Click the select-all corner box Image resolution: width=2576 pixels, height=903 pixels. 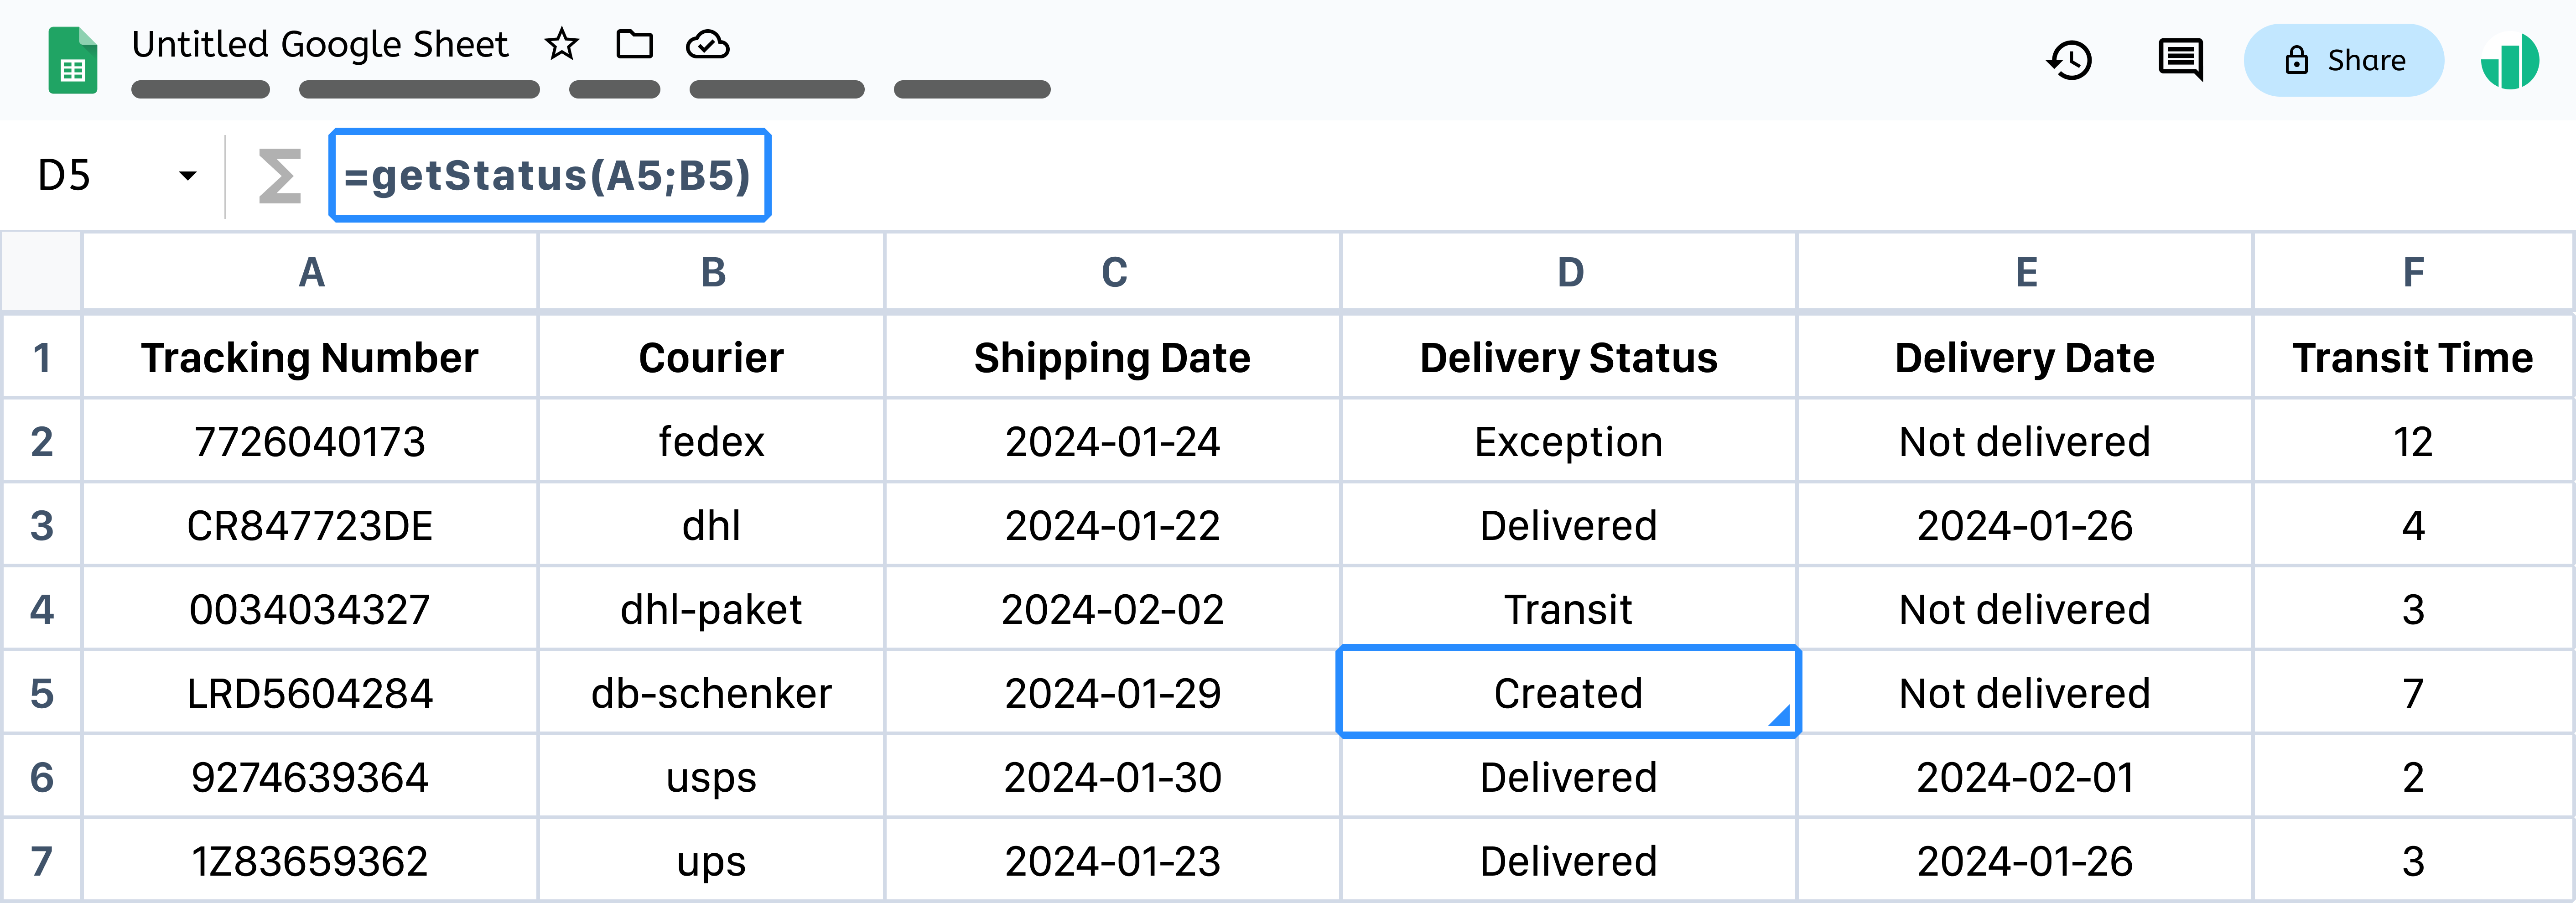pyautogui.click(x=41, y=272)
